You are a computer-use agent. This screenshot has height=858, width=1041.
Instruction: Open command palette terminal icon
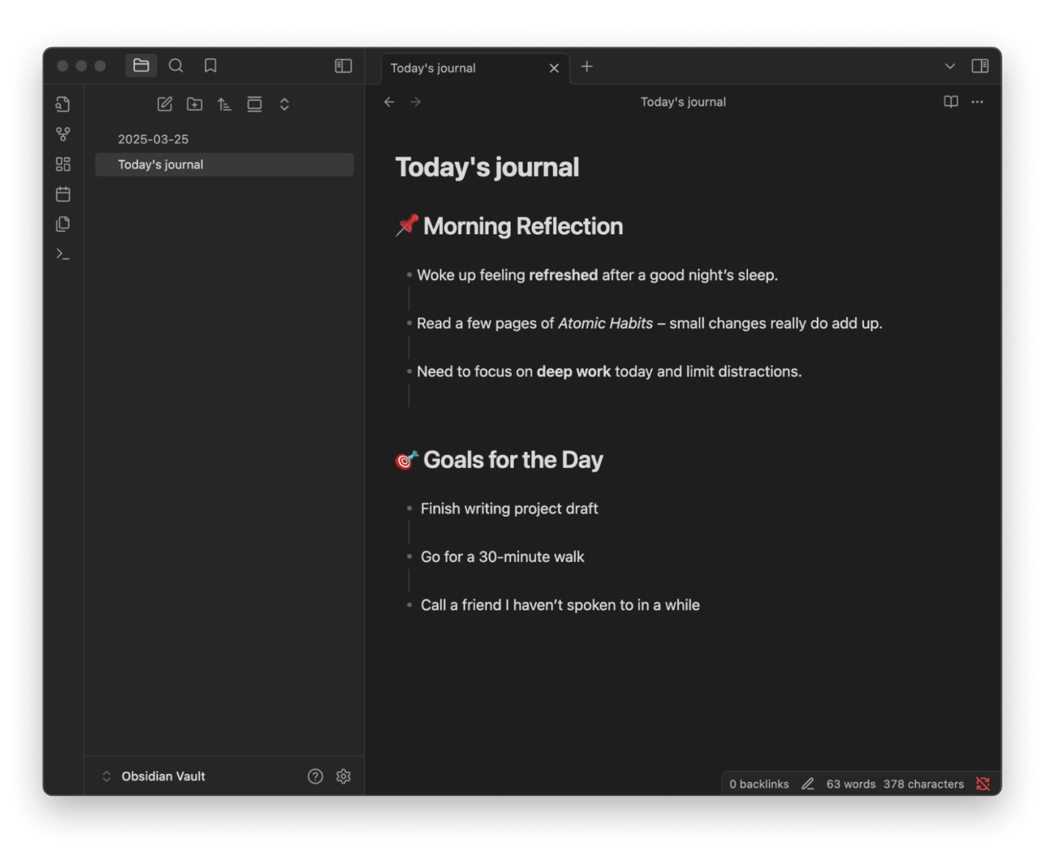click(x=63, y=254)
